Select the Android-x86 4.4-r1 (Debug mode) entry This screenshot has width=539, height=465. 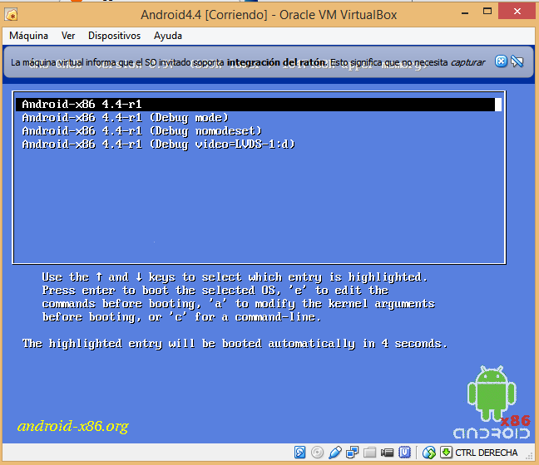pos(125,118)
